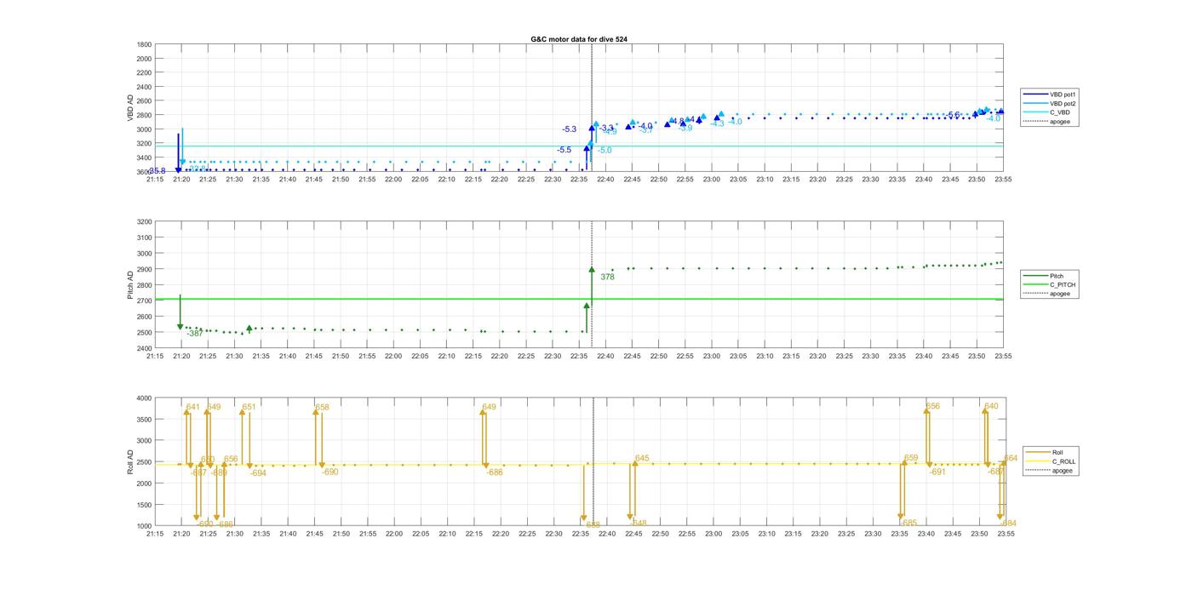The image size is (1192, 590).
Task: Click the -4.3 label in VBD plot
Action: pyautogui.click(x=717, y=124)
